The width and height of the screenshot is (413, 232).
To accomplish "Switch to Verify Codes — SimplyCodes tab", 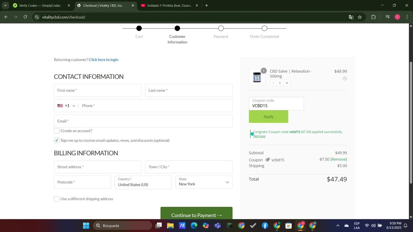I will (39, 5).
